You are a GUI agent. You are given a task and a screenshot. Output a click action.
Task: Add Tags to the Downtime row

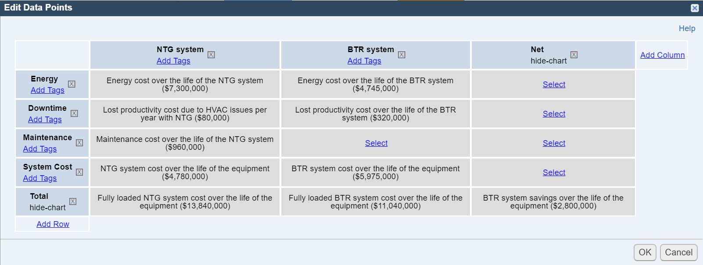45,120
